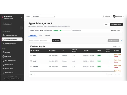Open Alert Rules in sidebar
This screenshot has width=127, height=95.
[12, 56]
